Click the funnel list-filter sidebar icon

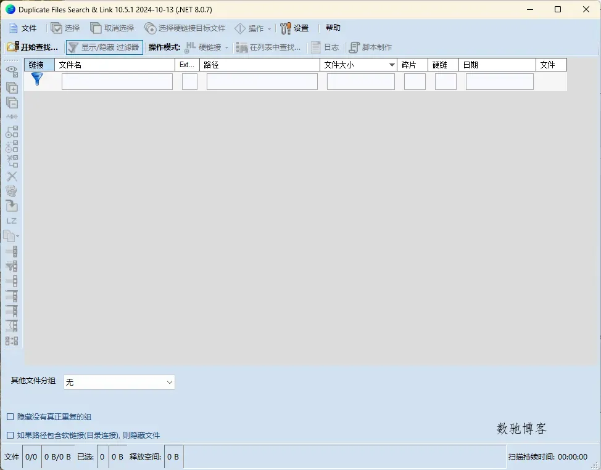(12, 266)
